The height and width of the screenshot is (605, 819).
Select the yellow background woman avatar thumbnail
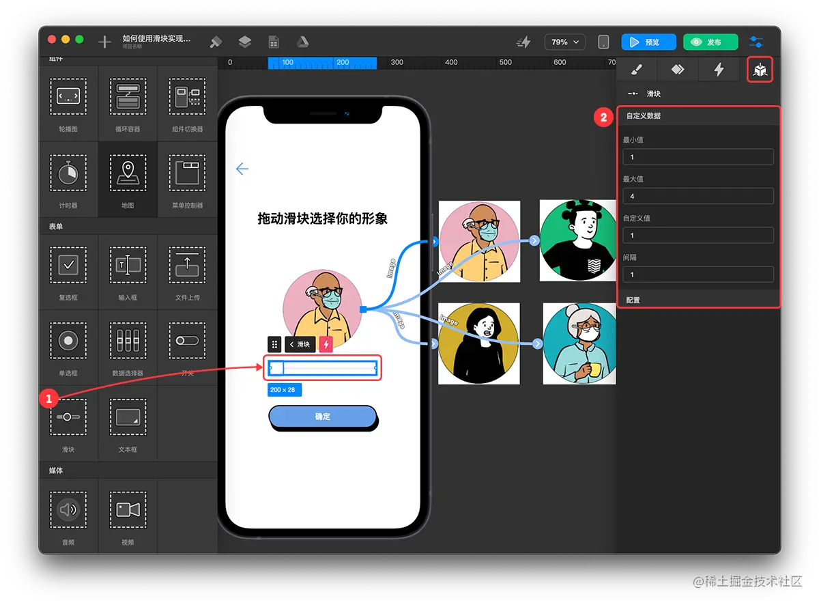click(479, 343)
